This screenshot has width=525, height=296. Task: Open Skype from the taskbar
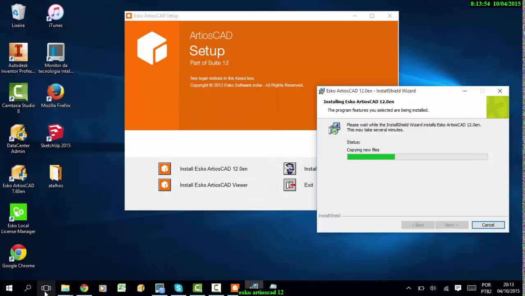click(178, 288)
